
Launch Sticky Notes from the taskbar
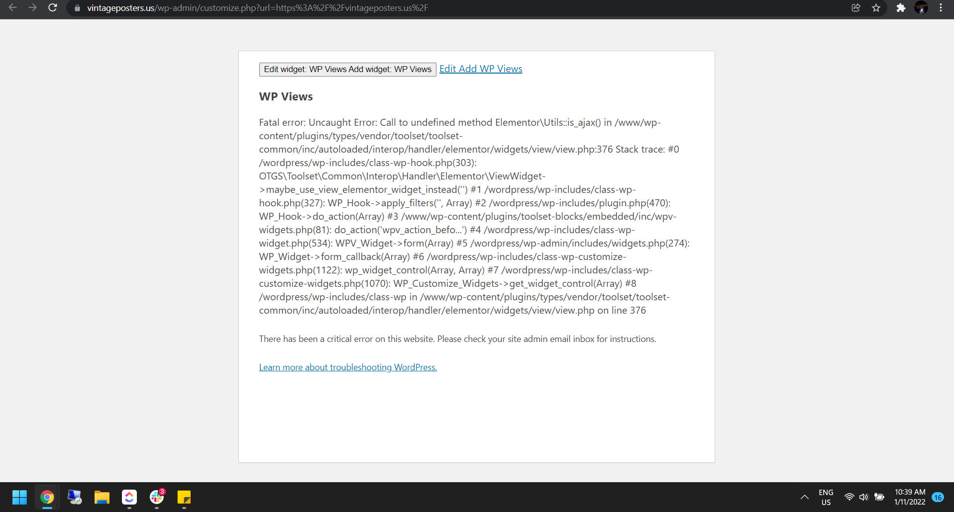tap(184, 497)
